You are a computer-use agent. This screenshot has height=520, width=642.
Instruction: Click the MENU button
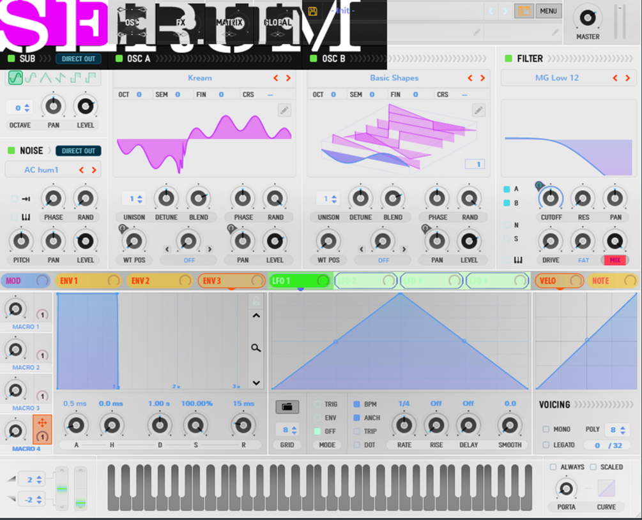click(548, 11)
